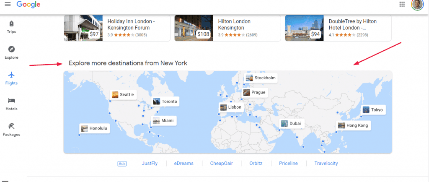The height and width of the screenshot is (182, 429).
Task: Open Packages umbrella in sidebar
Action: click(11, 130)
